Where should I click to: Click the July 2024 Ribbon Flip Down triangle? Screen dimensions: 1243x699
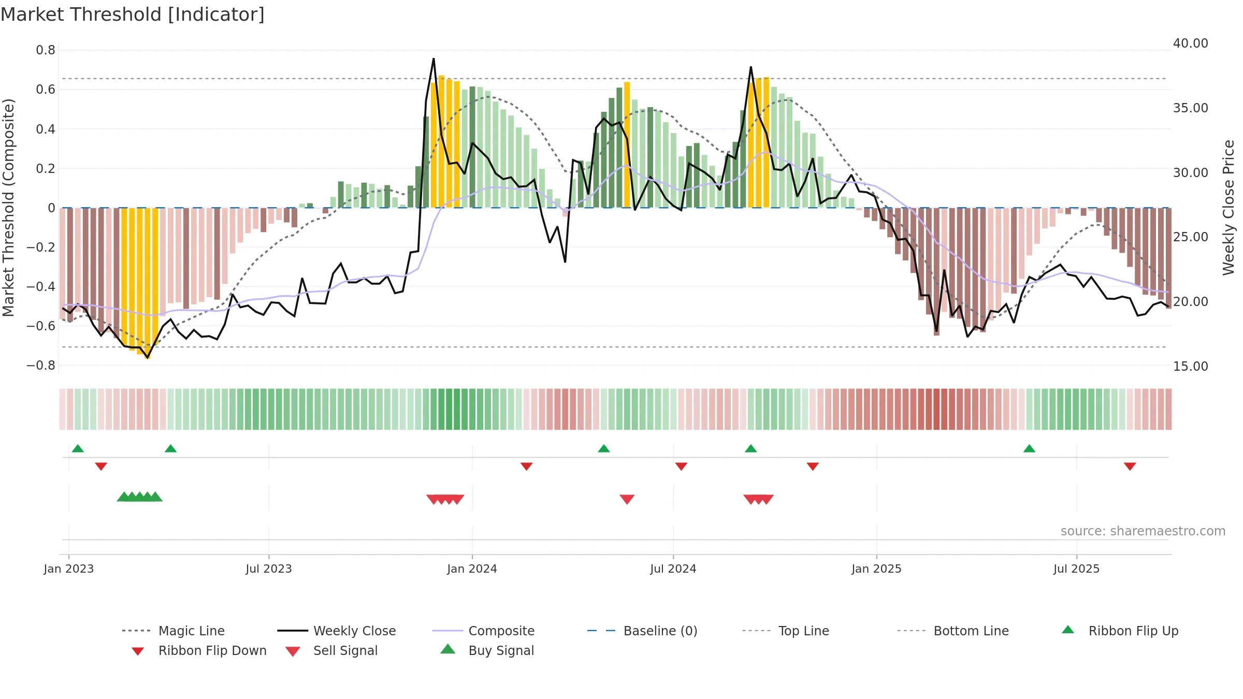coord(681,467)
